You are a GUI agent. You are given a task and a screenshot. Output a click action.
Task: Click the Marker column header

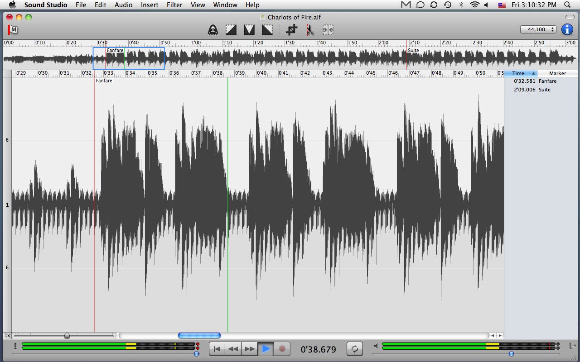coord(558,73)
